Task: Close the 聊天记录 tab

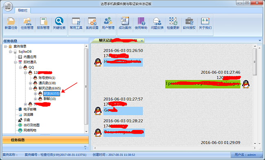Action: [x=142, y=41]
